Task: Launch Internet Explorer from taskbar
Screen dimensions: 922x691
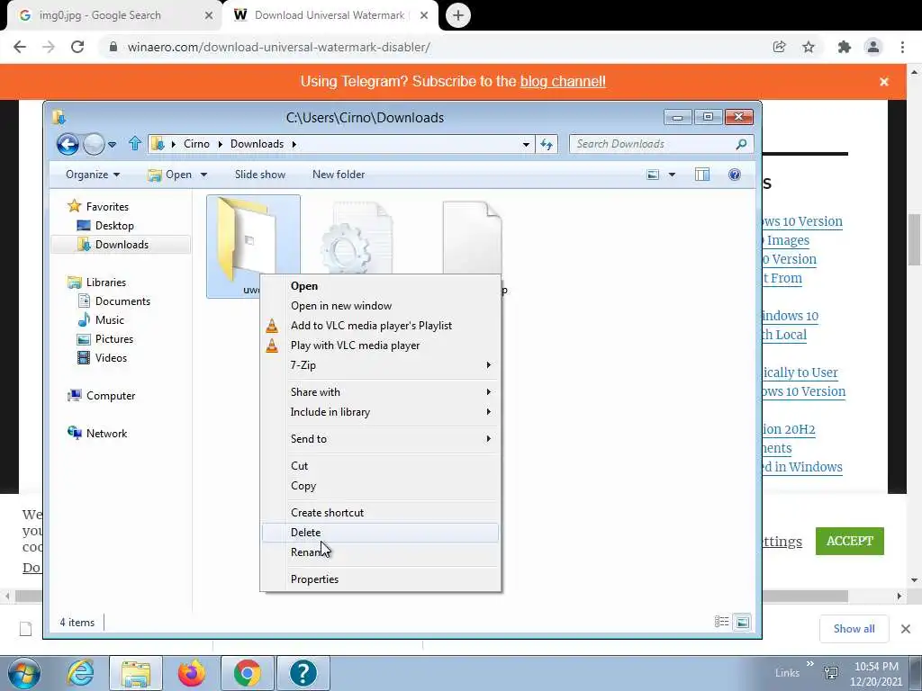Action: pos(80,673)
